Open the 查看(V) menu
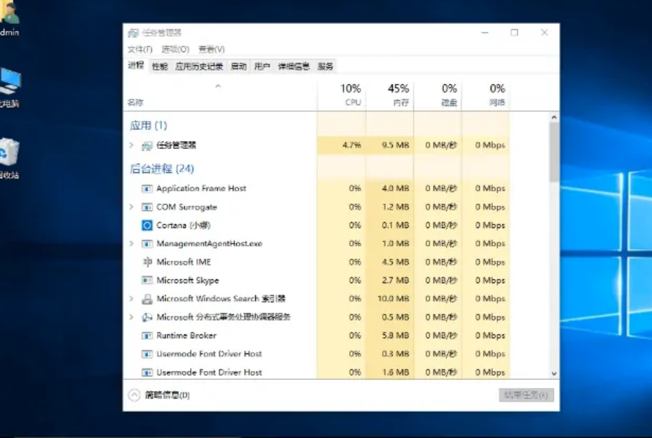This screenshot has height=438, width=652. (x=209, y=49)
